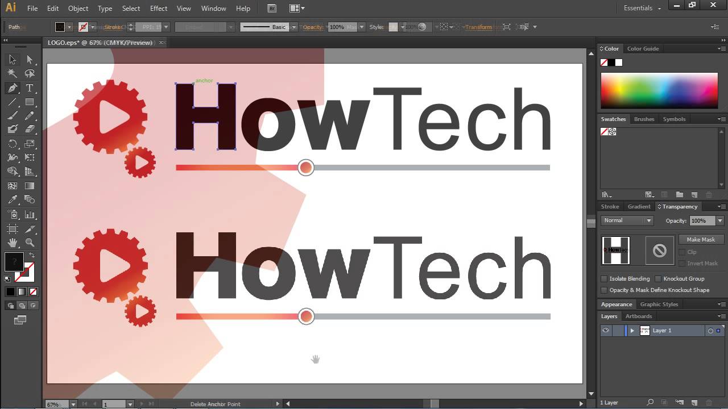The image size is (728, 409).
Task: Select the Gradient tool
Action: 30,186
